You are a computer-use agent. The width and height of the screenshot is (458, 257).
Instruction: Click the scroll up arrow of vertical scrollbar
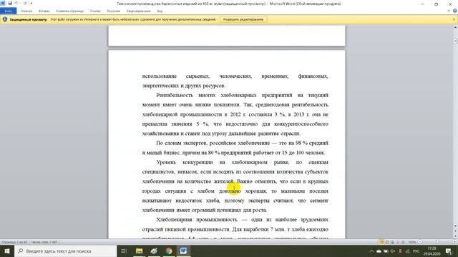point(455,27)
